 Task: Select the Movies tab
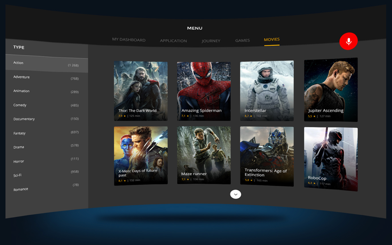pyautogui.click(x=272, y=40)
